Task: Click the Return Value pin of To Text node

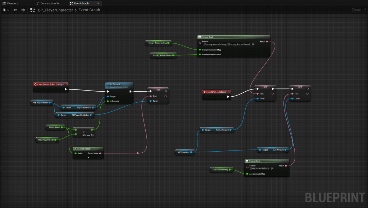Action: point(100,153)
